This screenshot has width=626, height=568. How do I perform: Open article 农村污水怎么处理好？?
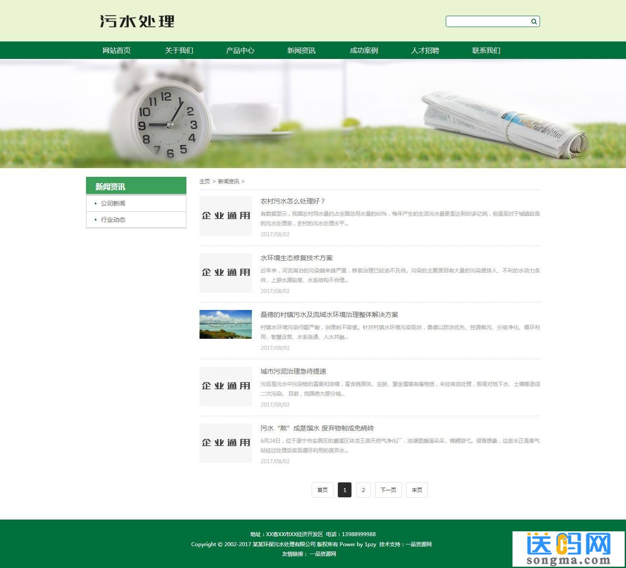(292, 202)
